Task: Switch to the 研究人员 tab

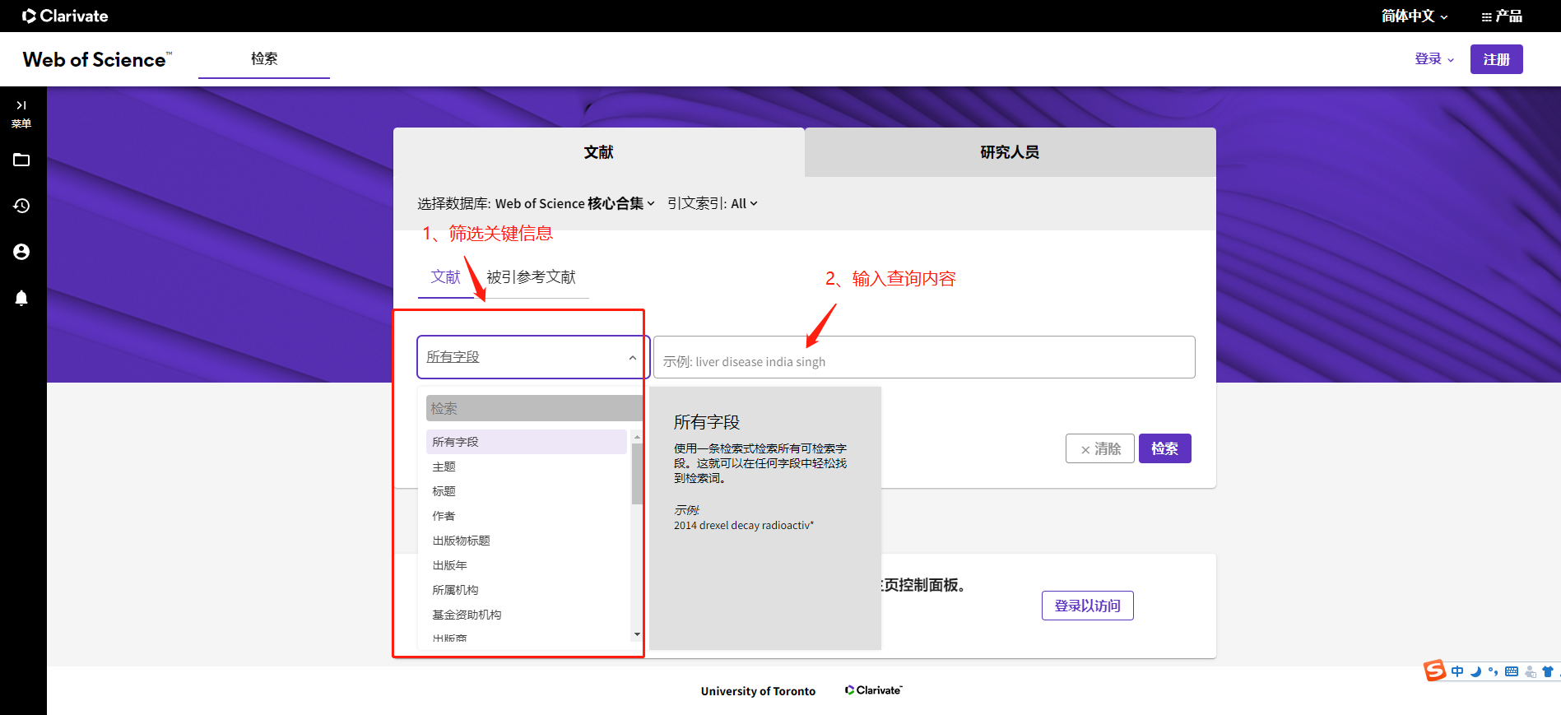Action: (1010, 152)
